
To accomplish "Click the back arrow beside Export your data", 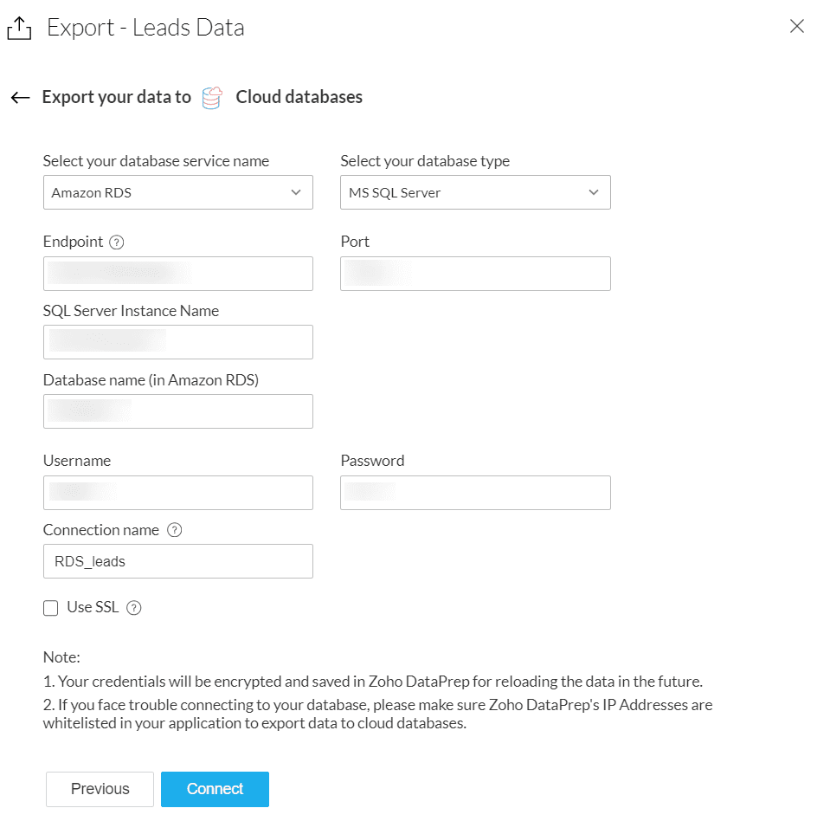I will coord(20,98).
